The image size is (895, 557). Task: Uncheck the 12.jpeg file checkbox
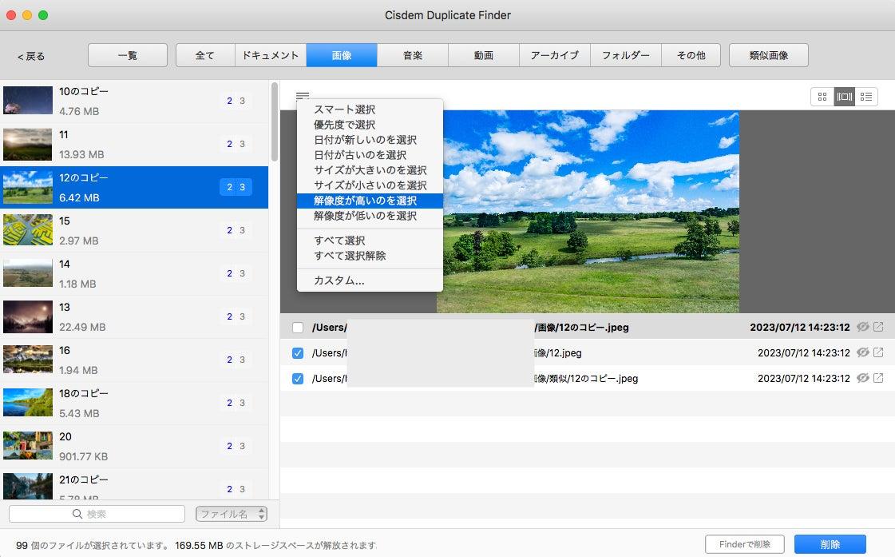tap(297, 353)
